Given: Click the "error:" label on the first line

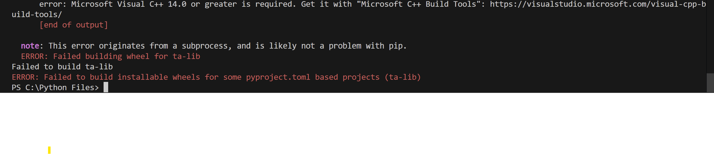Looking at the screenshot, I should [53, 4].
